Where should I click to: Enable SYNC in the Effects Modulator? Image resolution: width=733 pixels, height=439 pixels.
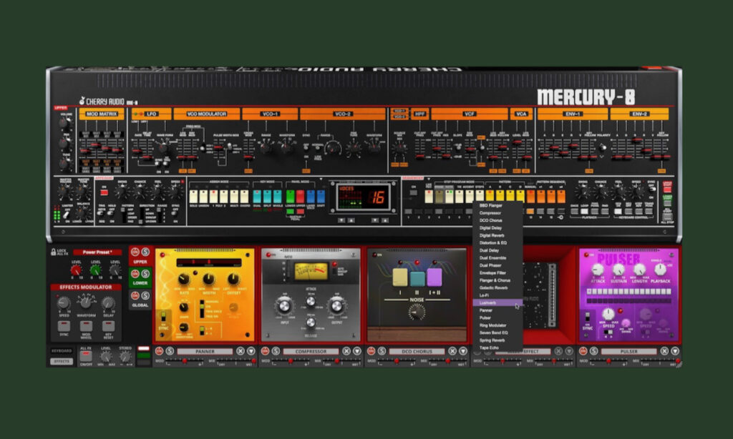[62, 326]
